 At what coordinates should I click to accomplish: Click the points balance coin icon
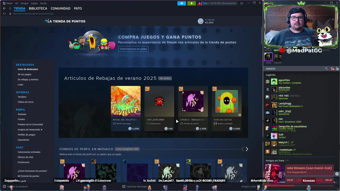tap(201, 21)
